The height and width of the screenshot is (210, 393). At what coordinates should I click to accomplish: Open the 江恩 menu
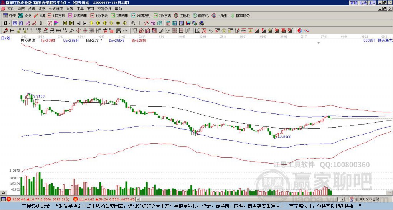[42, 9]
